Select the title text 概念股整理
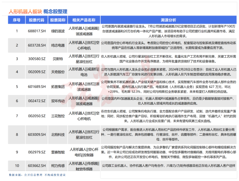239x181 pixels. point(55,12)
